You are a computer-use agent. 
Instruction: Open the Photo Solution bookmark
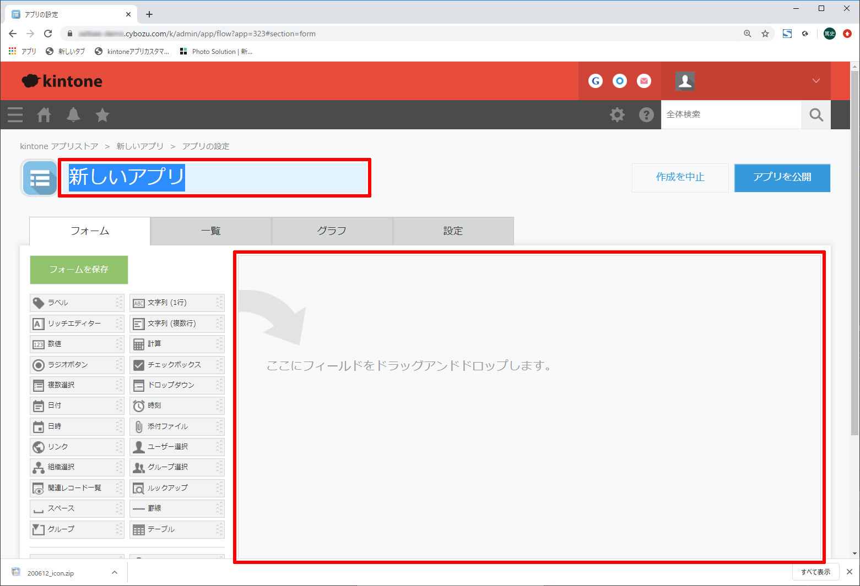tap(216, 51)
